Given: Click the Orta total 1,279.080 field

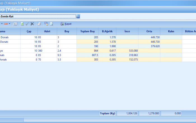Looking at the screenshot, I should [149, 113].
